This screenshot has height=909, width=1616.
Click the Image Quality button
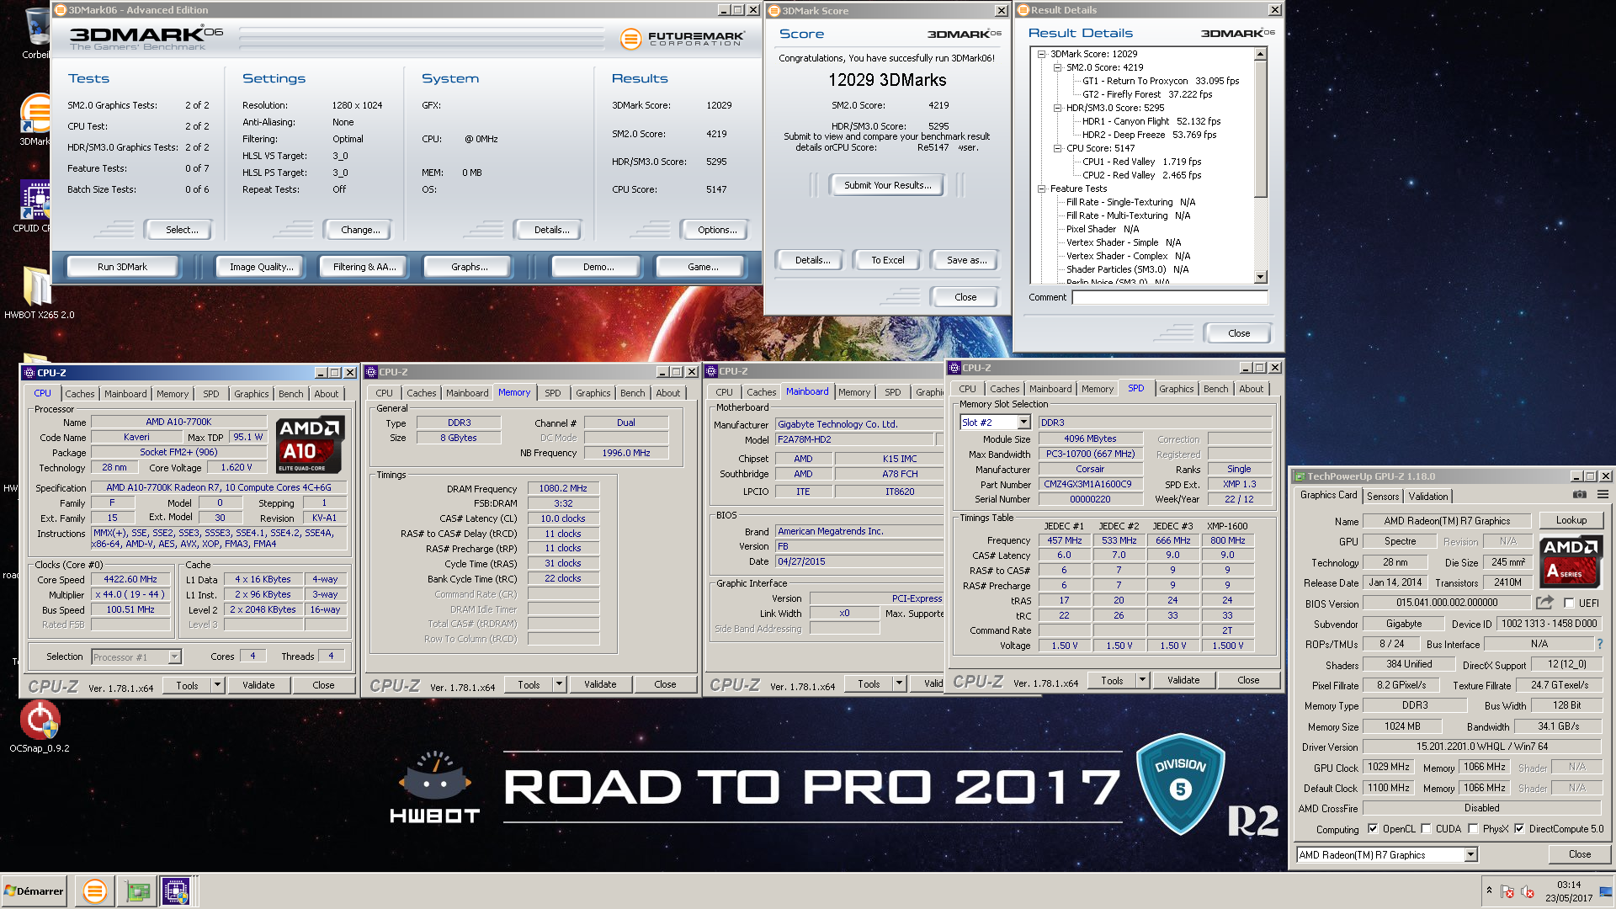point(262,267)
